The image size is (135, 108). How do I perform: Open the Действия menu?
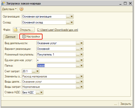[9, 9]
